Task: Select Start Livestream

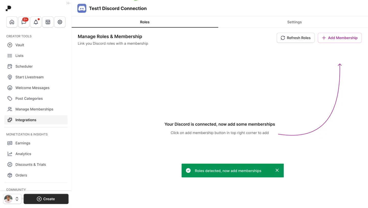Action: [x=29, y=77]
